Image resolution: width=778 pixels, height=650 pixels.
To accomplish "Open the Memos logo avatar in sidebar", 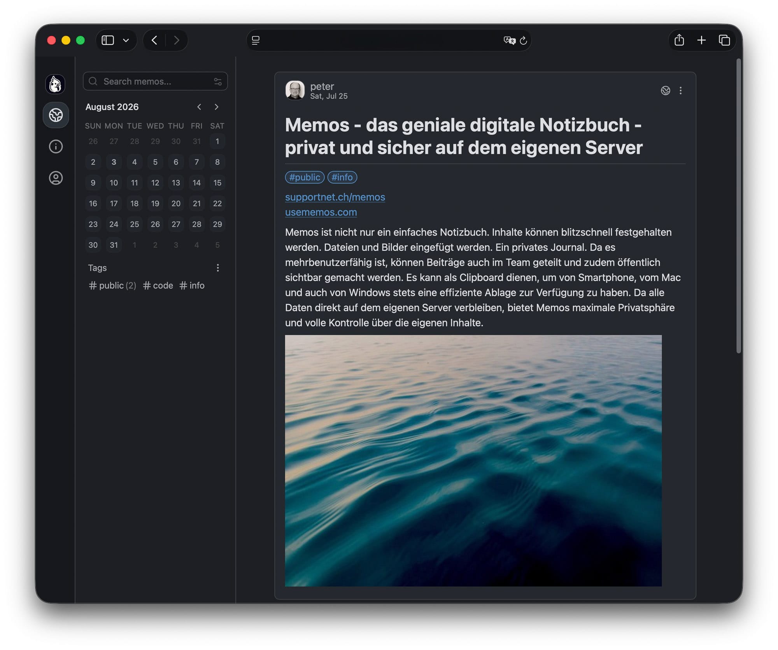I will 55,84.
